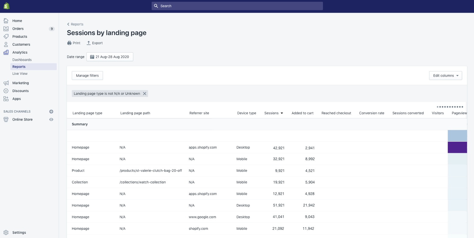Open Apps from the sidebar

point(16,99)
